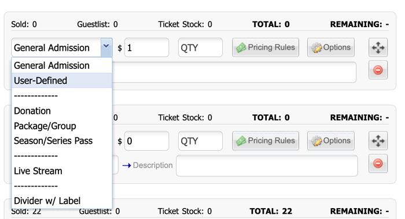Image resolution: width=405 pixels, height=219 pixels.
Task: Click the price field showing 1
Action: pos(147,47)
